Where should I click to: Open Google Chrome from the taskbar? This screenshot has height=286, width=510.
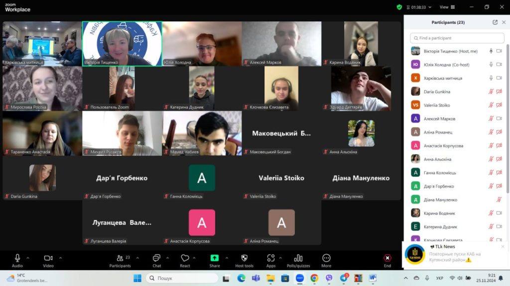tap(314, 278)
